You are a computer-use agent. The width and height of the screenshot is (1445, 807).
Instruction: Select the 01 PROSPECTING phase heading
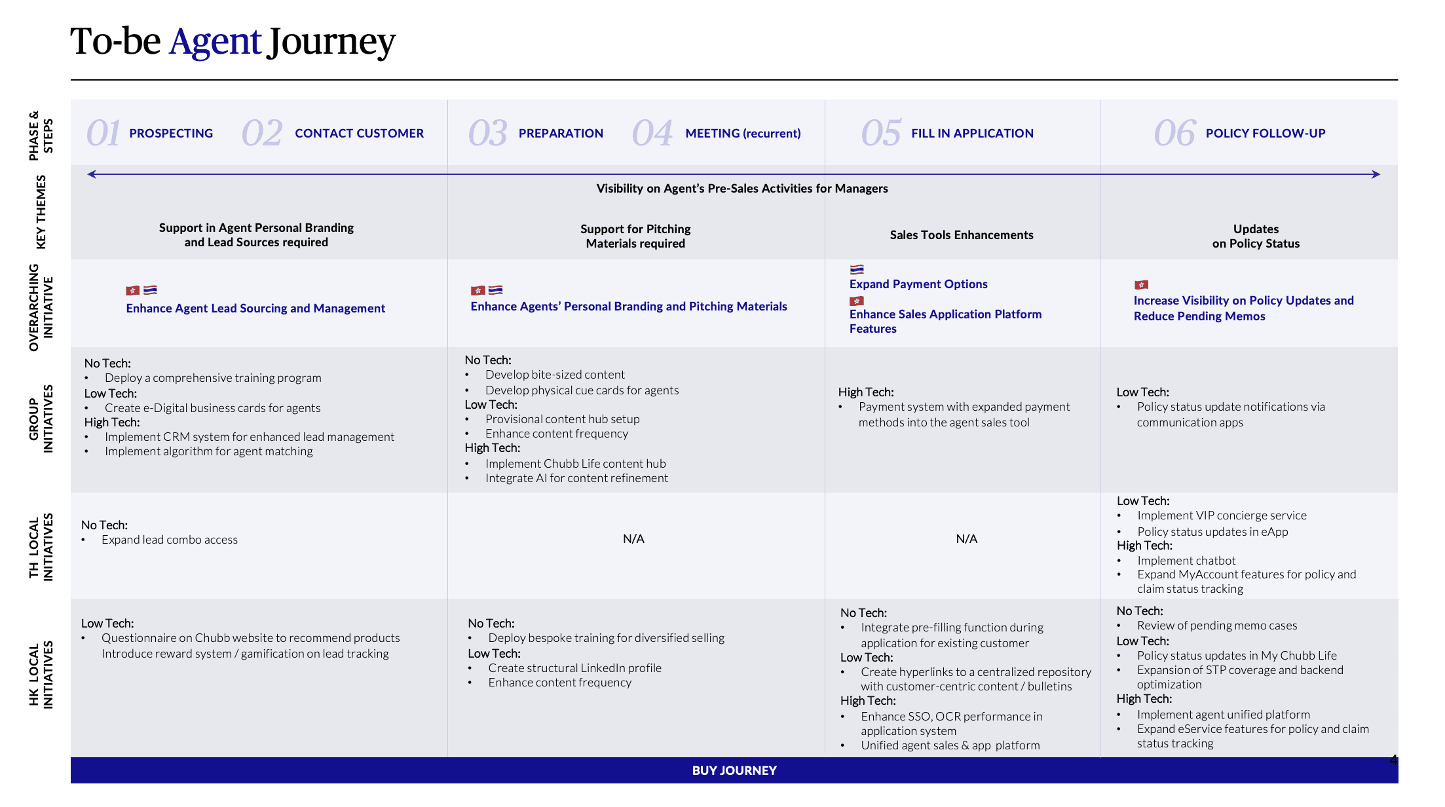[x=151, y=133]
